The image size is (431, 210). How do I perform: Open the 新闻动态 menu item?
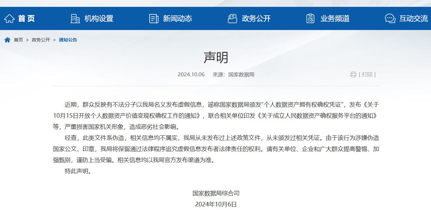178,19
